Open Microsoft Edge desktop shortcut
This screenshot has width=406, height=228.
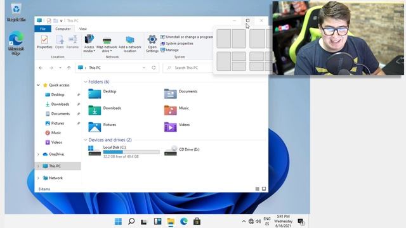[x=16, y=42]
